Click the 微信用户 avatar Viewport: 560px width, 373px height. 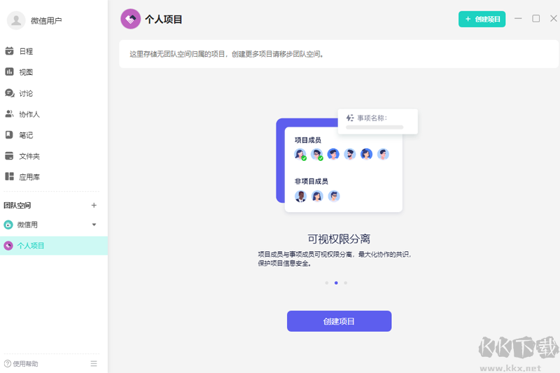(x=16, y=20)
